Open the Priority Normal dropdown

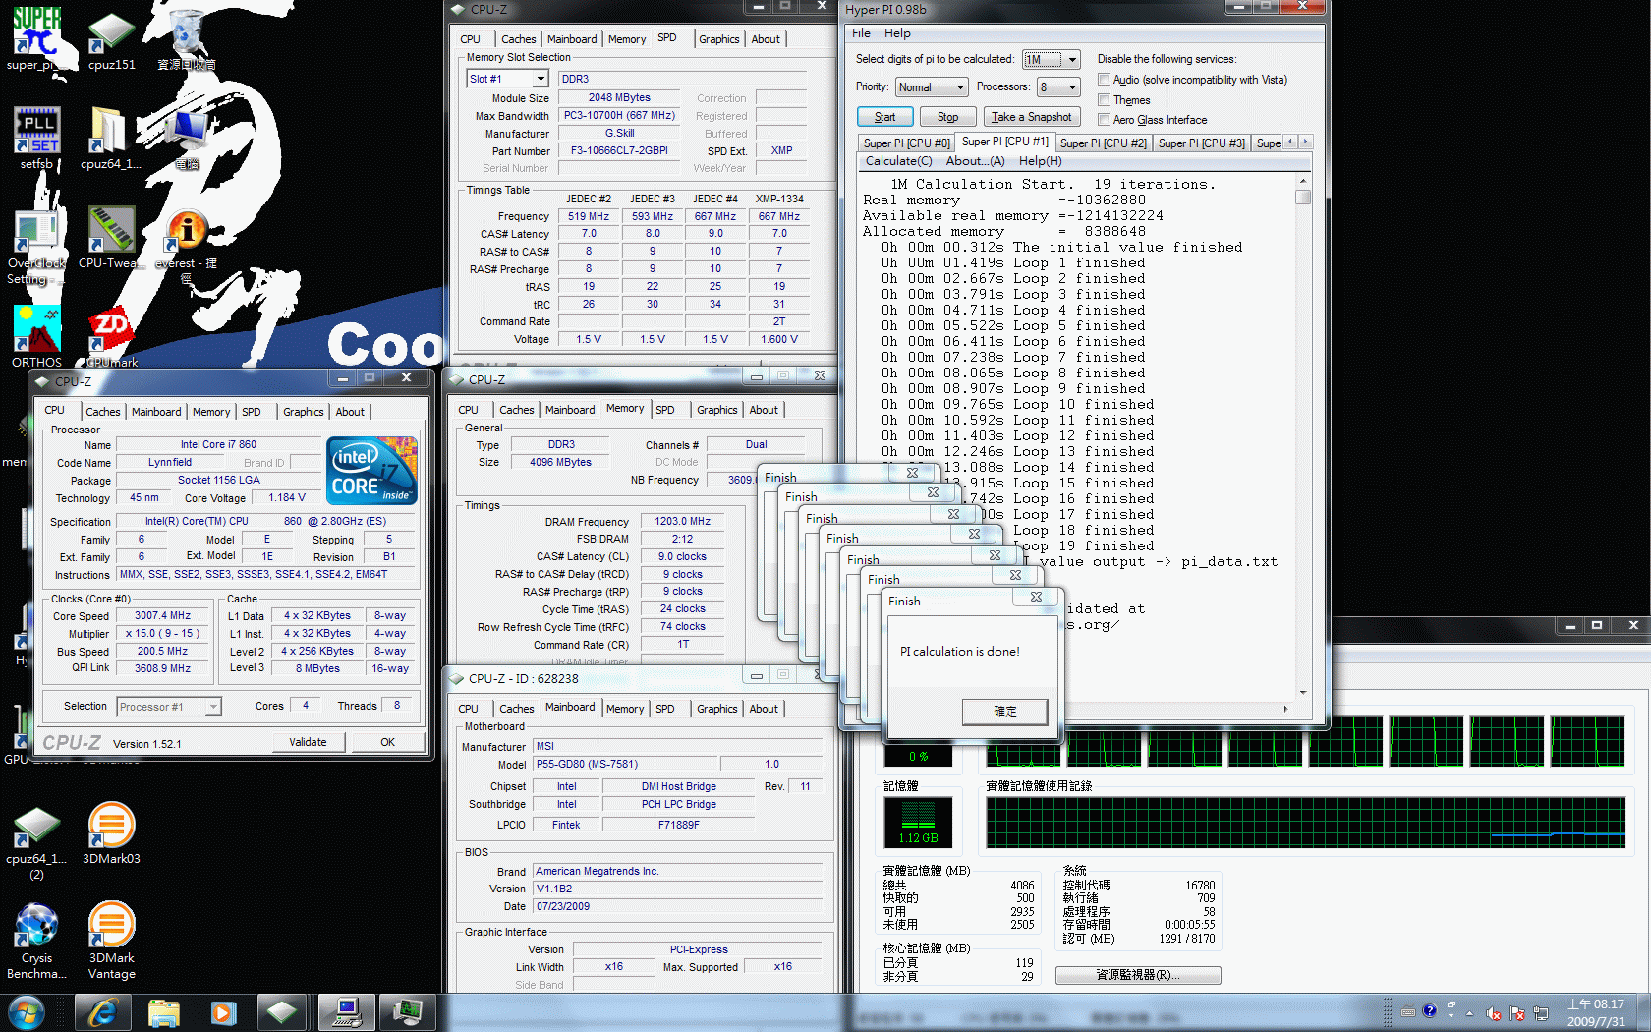click(x=932, y=87)
